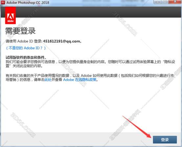The image size is (182, 147).
Task: Open the 不是您的 Adobe ID? link
Action: (26, 48)
